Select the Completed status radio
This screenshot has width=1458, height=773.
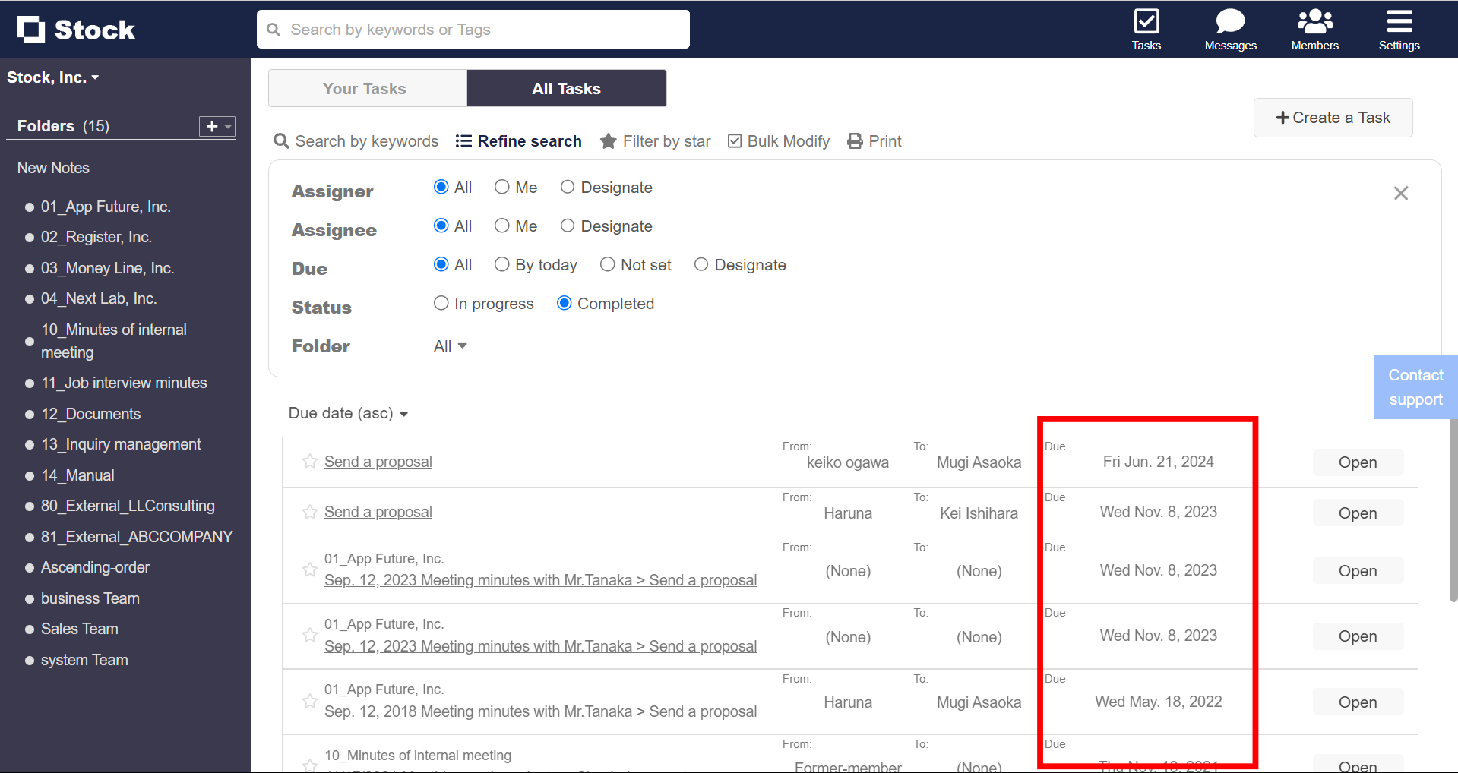pos(564,303)
